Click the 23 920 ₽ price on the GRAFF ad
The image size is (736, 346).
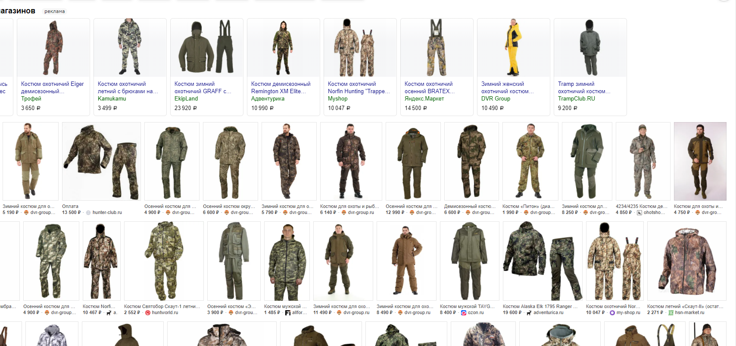click(x=186, y=108)
